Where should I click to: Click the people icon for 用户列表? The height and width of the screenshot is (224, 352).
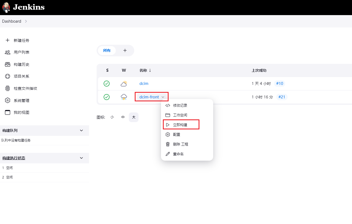(x=8, y=52)
